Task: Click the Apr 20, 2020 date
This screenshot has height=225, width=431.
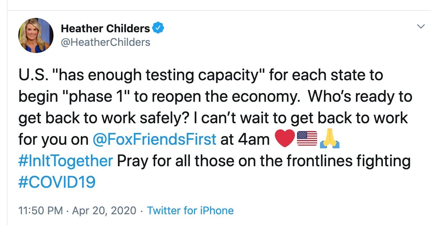Action: (x=104, y=210)
